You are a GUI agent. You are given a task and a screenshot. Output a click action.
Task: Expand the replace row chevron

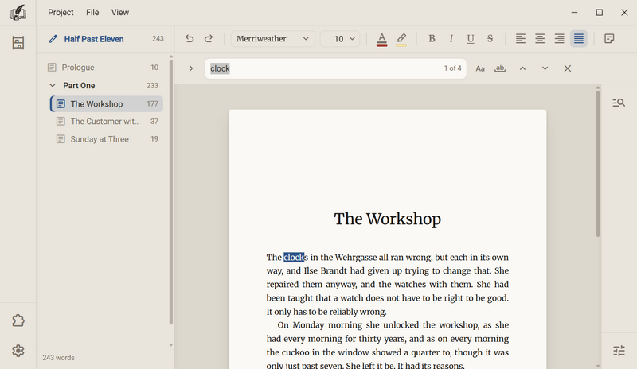[191, 68]
